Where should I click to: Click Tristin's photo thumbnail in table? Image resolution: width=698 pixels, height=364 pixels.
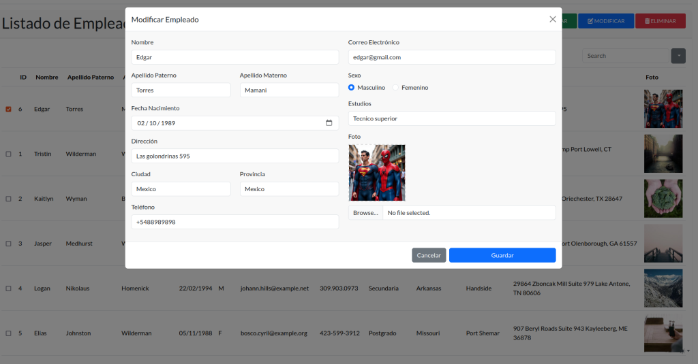pos(663,154)
